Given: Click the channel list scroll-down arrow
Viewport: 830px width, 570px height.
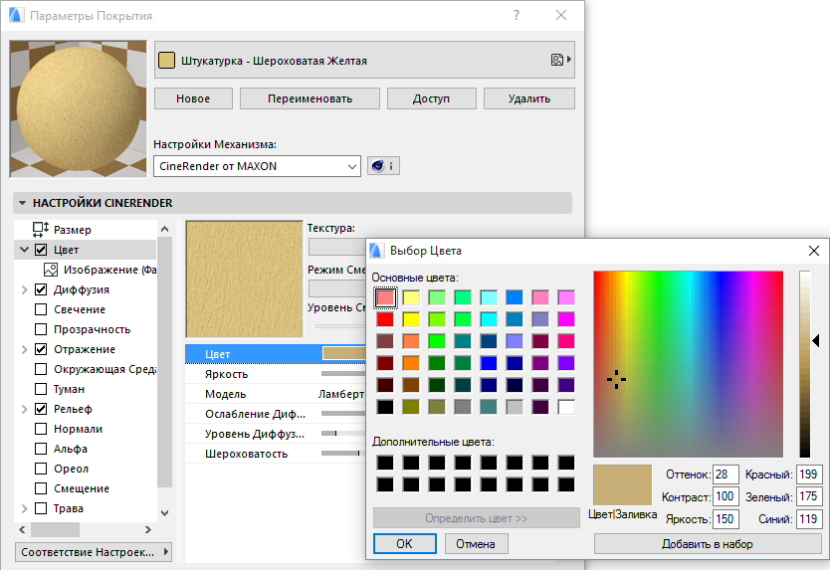Looking at the screenshot, I should pos(164,513).
